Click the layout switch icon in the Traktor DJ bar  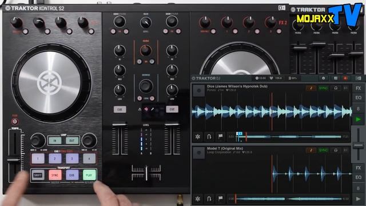click(359, 78)
